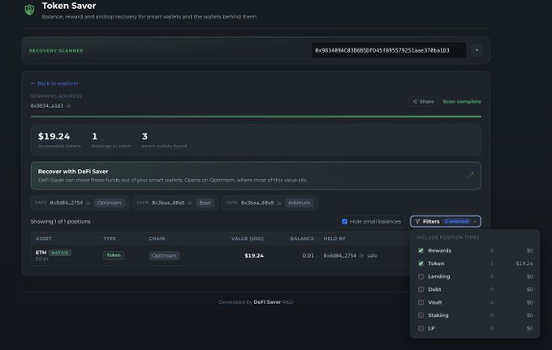
Task: Copy the Optimism safe address 0x8d04…2754
Action: coord(88,203)
